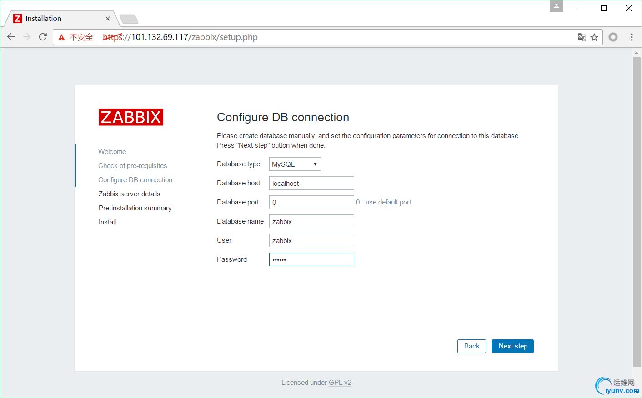Screen dimensions: 642x398
Task: Select Zabbix server details step
Action: coord(130,194)
